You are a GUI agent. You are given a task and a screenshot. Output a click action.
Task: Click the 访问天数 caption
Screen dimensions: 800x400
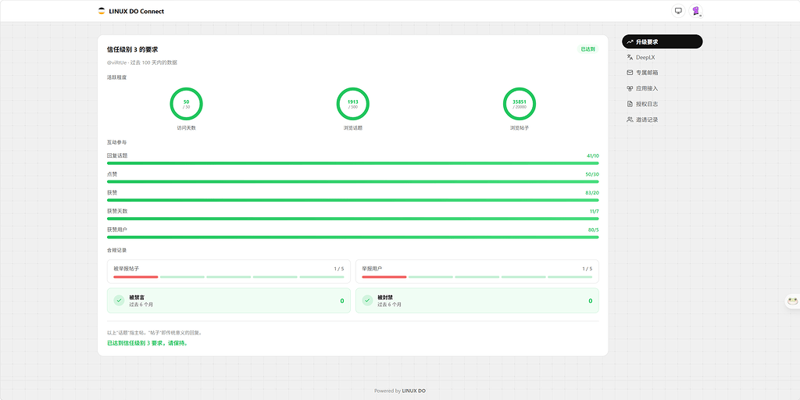[x=186, y=128]
